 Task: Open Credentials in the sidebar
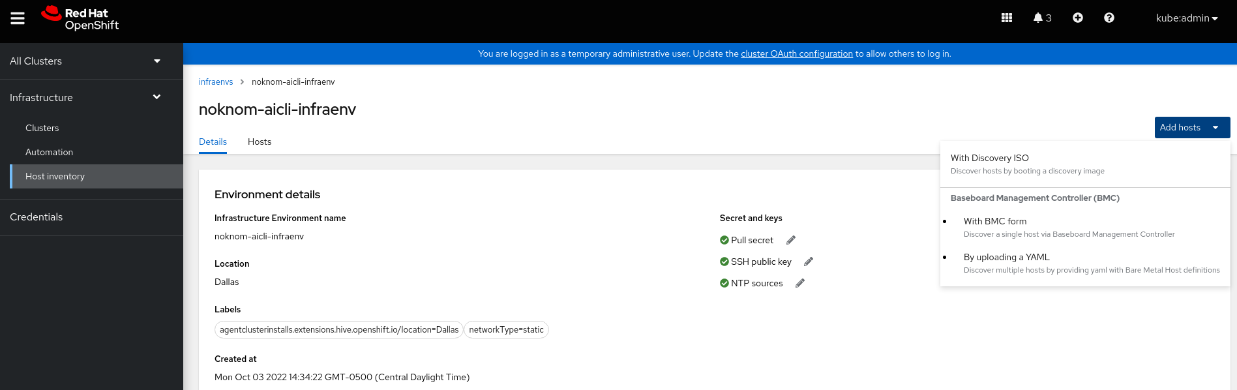point(37,217)
